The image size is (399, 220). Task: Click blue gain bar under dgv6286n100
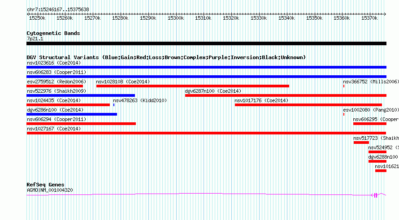[72, 114]
